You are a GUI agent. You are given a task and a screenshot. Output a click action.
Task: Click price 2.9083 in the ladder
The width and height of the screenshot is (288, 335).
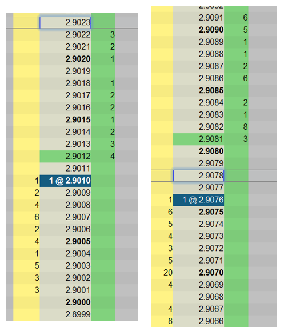pyautogui.click(x=211, y=115)
